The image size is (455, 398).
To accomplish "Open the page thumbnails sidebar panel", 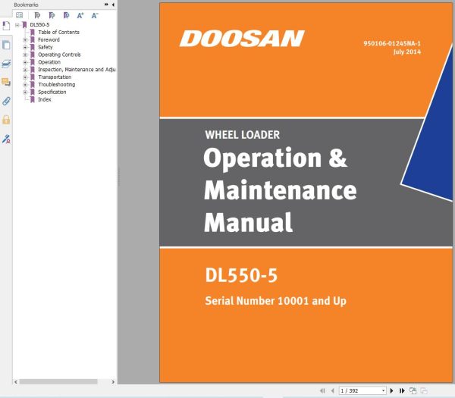I will click(6, 45).
